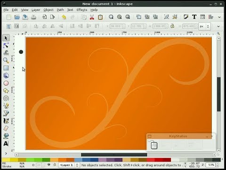Click the horizontal scrollbar thumb
The height and width of the screenshot is (170, 226).
(114, 155)
